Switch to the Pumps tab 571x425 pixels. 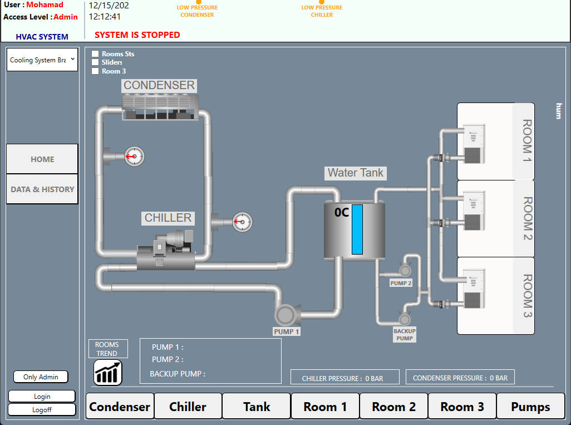click(530, 407)
